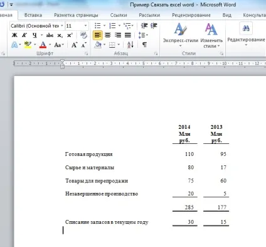Open Стили dialog launcher
This screenshot has width=266, height=247.
[x=221, y=54]
